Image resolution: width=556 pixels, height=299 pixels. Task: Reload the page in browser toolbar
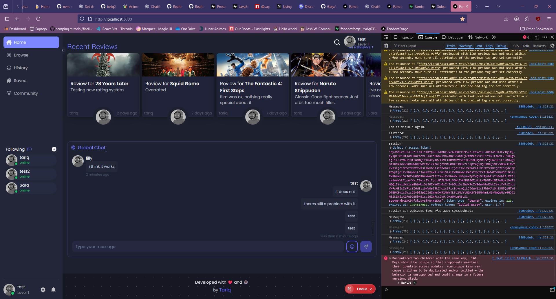38,19
